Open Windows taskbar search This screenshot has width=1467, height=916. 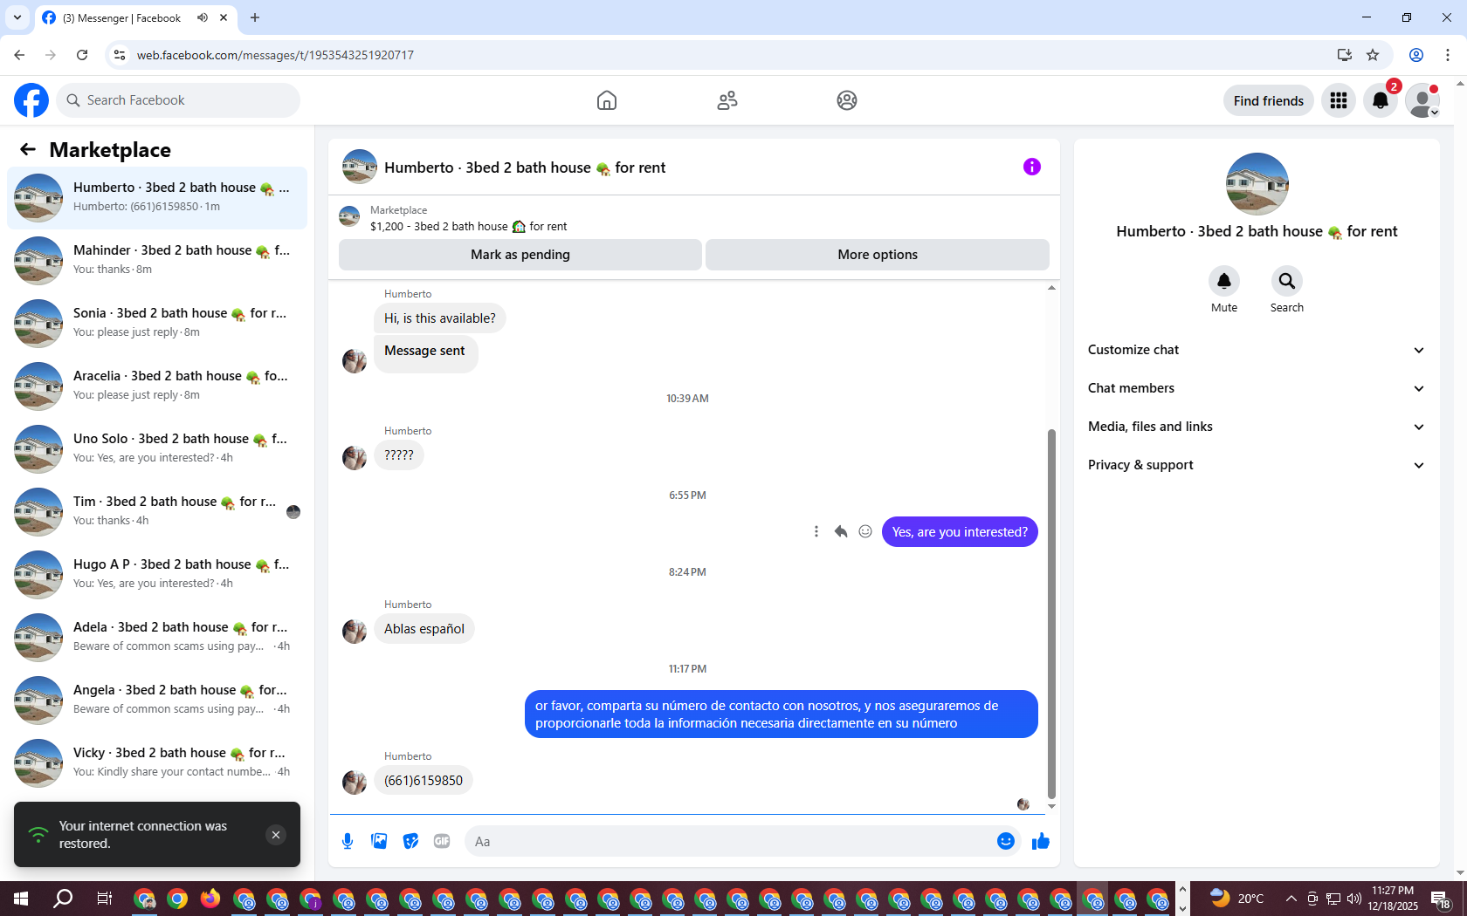coord(63,899)
